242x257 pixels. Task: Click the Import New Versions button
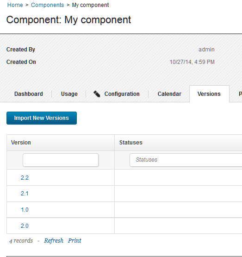coord(42,118)
